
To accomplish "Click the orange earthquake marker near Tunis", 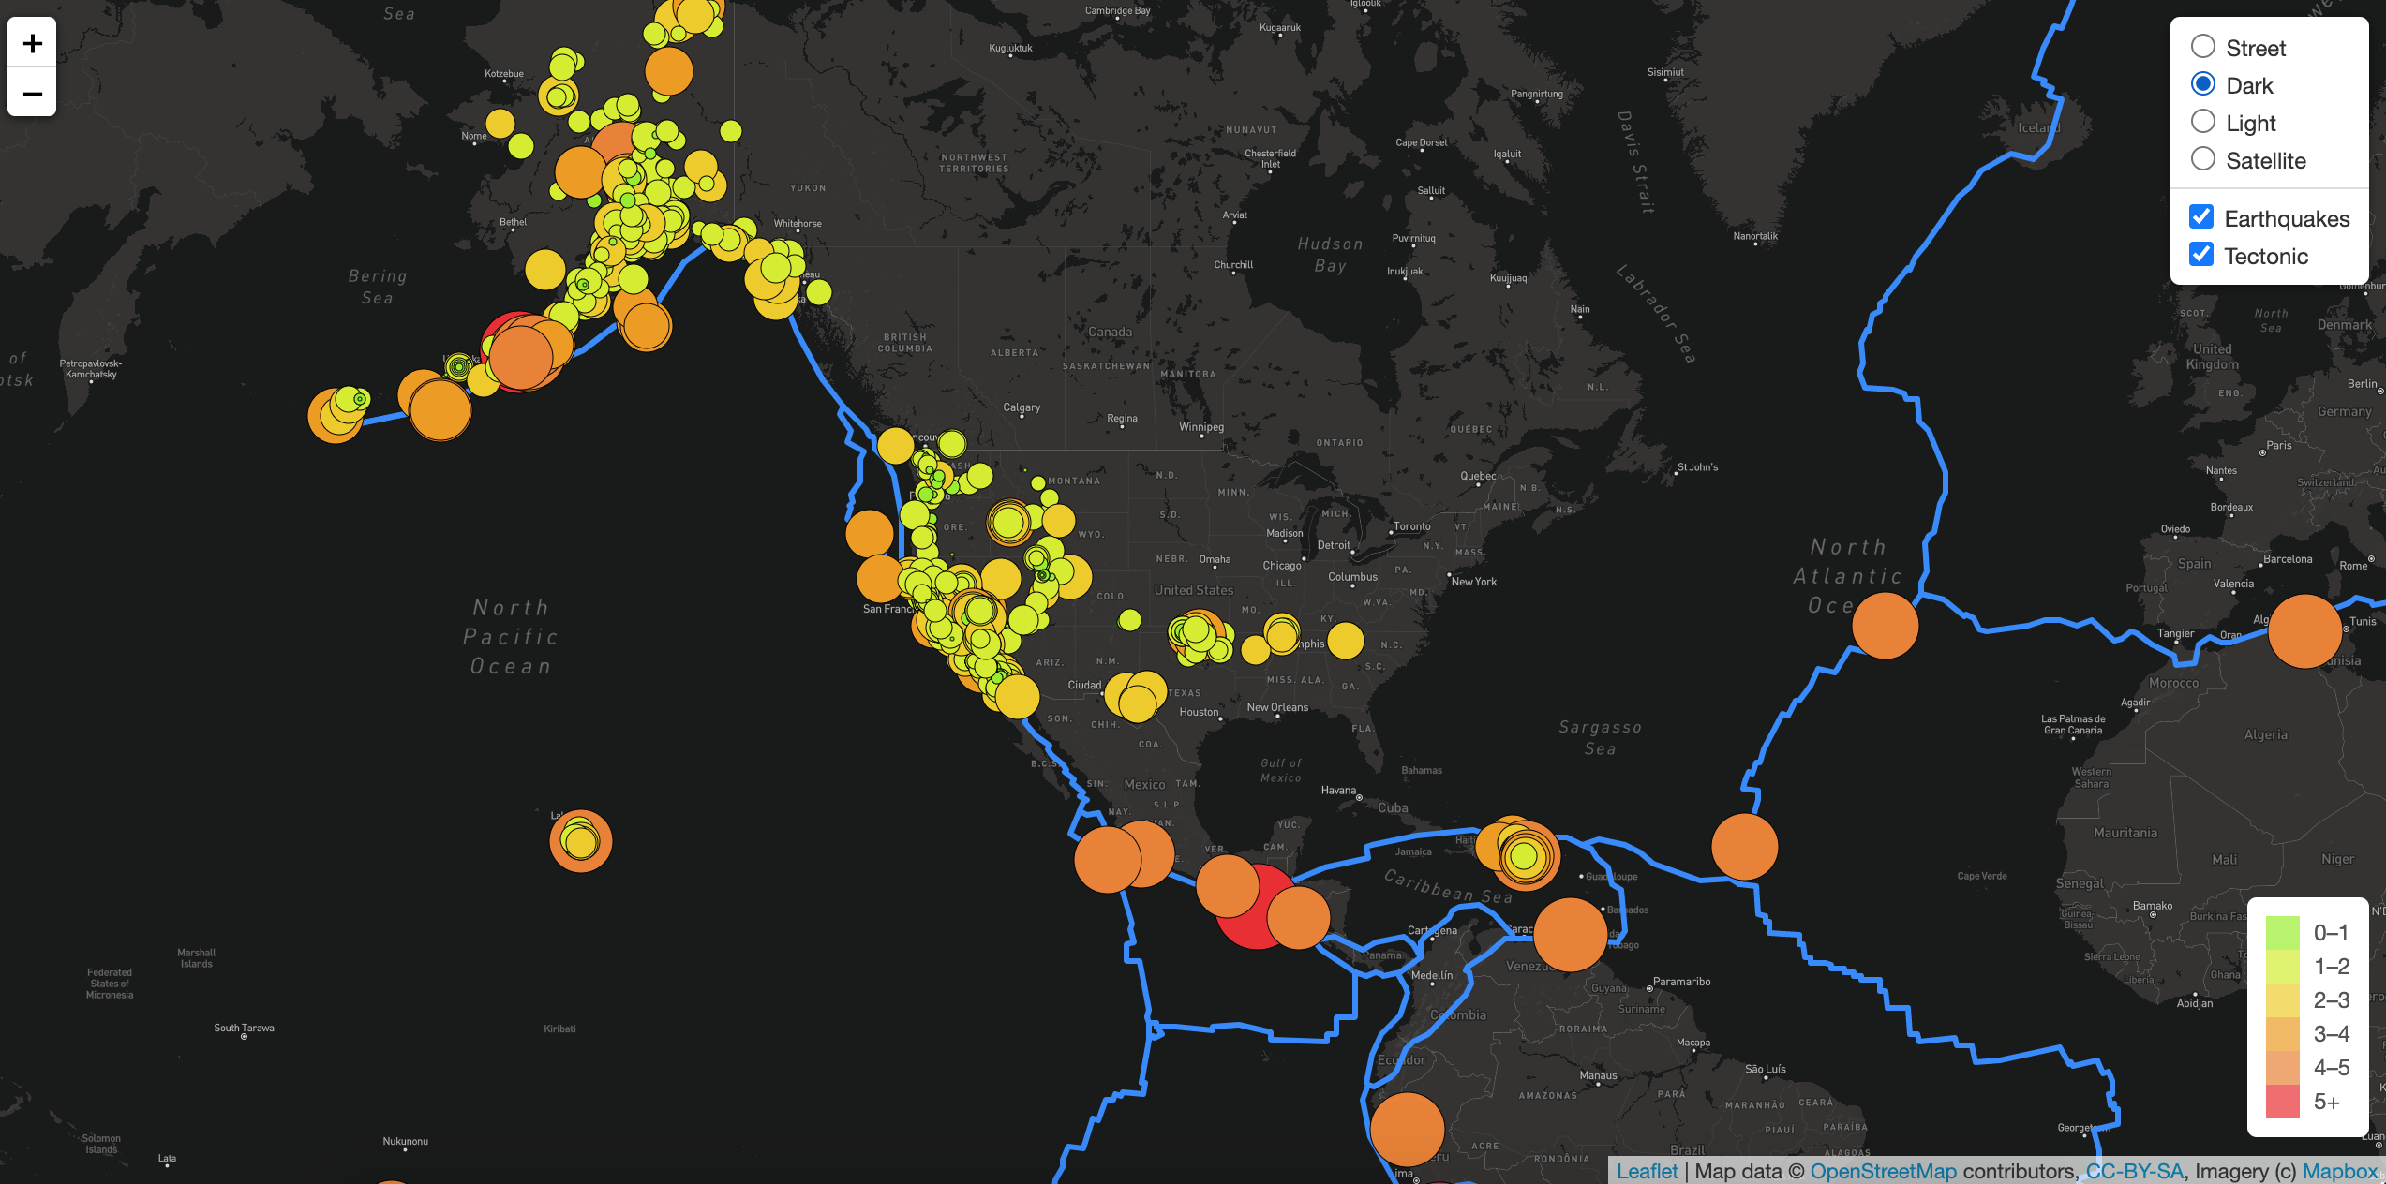I will [x=2304, y=631].
